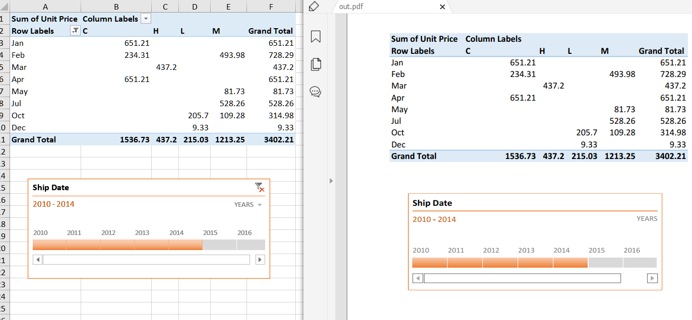692x320 pixels.
Task: Click the annotate pen icon in PDF viewer
Action: [x=313, y=7]
